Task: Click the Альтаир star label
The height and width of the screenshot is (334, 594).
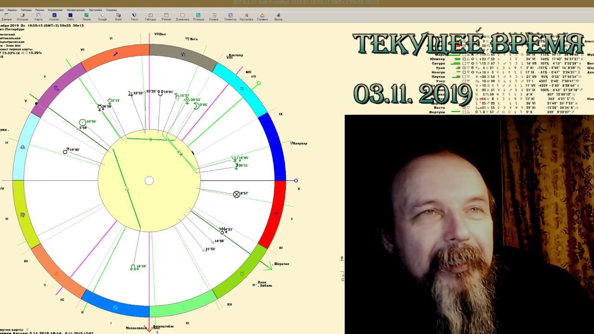Action: [x=237, y=55]
